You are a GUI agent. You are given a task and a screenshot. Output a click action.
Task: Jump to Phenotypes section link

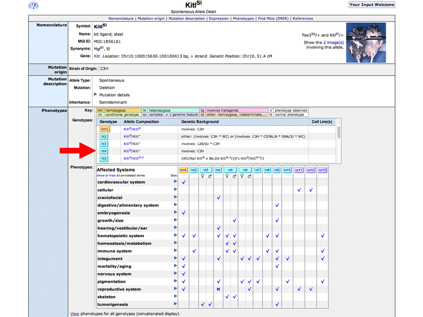click(x=243, y=18)
